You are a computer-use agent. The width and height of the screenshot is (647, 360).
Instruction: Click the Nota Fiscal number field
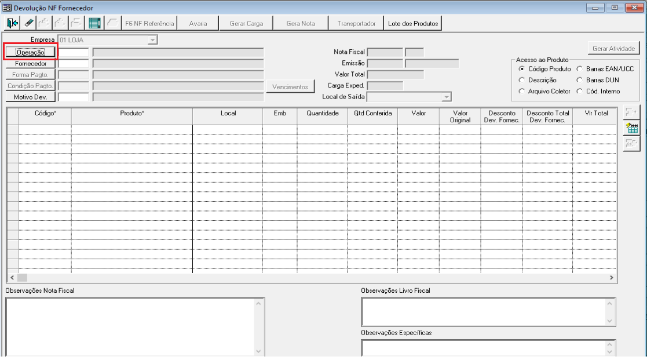pos(385,52)
